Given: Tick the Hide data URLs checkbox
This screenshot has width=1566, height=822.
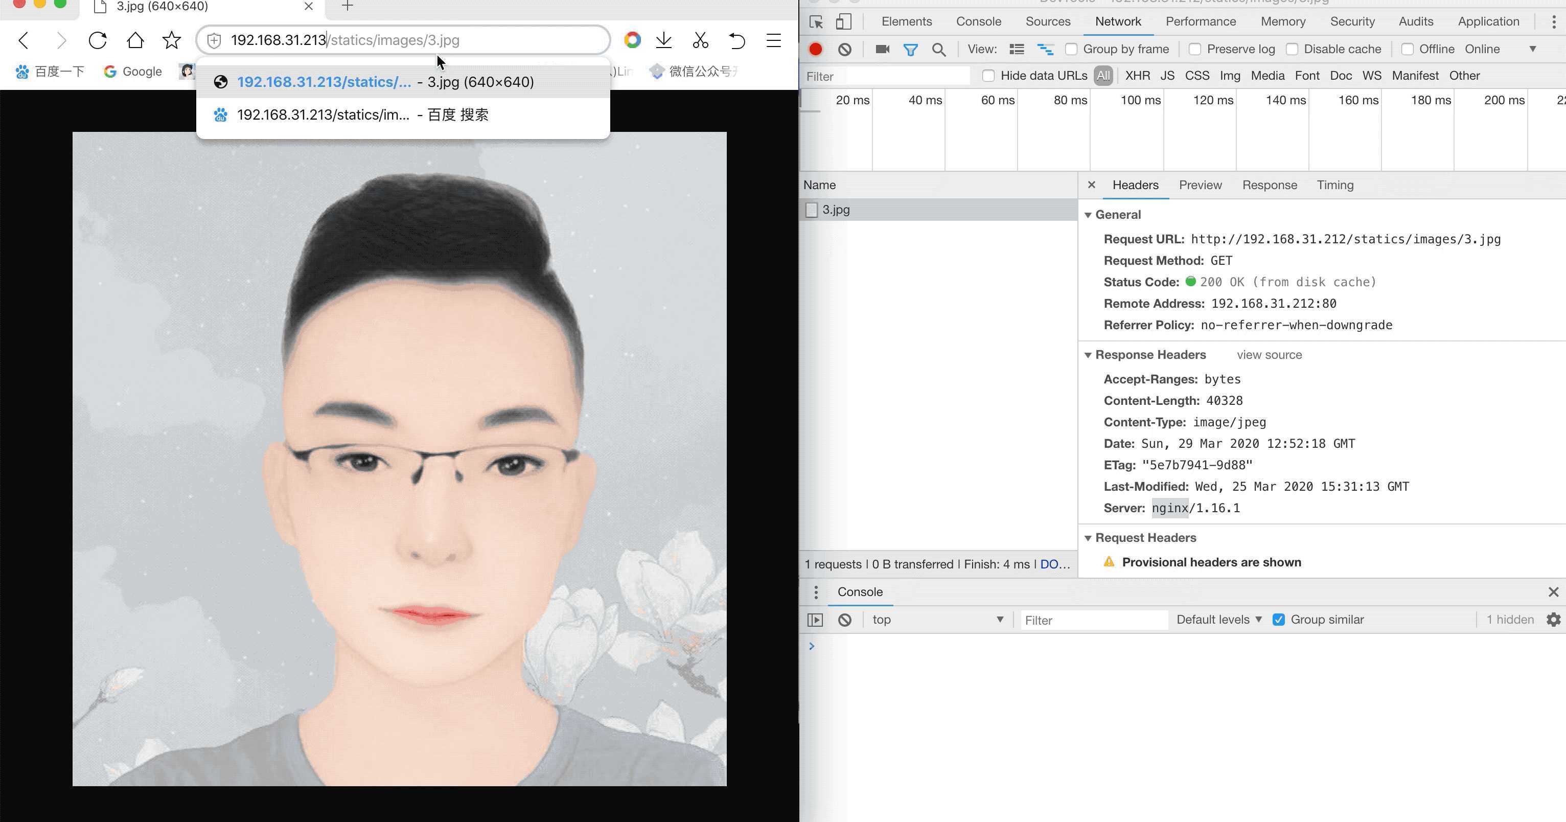Looking at the screenshot, I should [x=988, y=76].
